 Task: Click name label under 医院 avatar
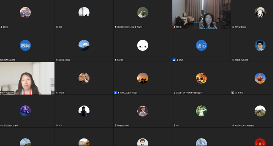click(x=8, y=60)
